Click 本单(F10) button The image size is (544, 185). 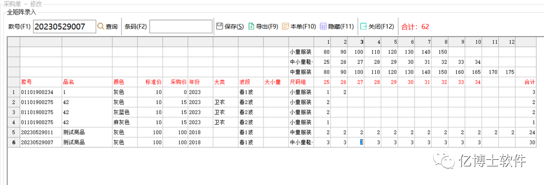pos(299,26)
